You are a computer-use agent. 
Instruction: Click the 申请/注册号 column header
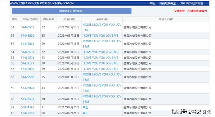(30, 19)
